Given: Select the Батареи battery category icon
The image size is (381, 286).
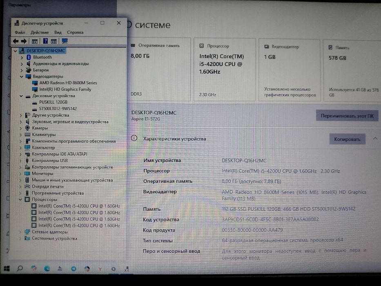Looking at the screenshot, I should click(29, 70).
